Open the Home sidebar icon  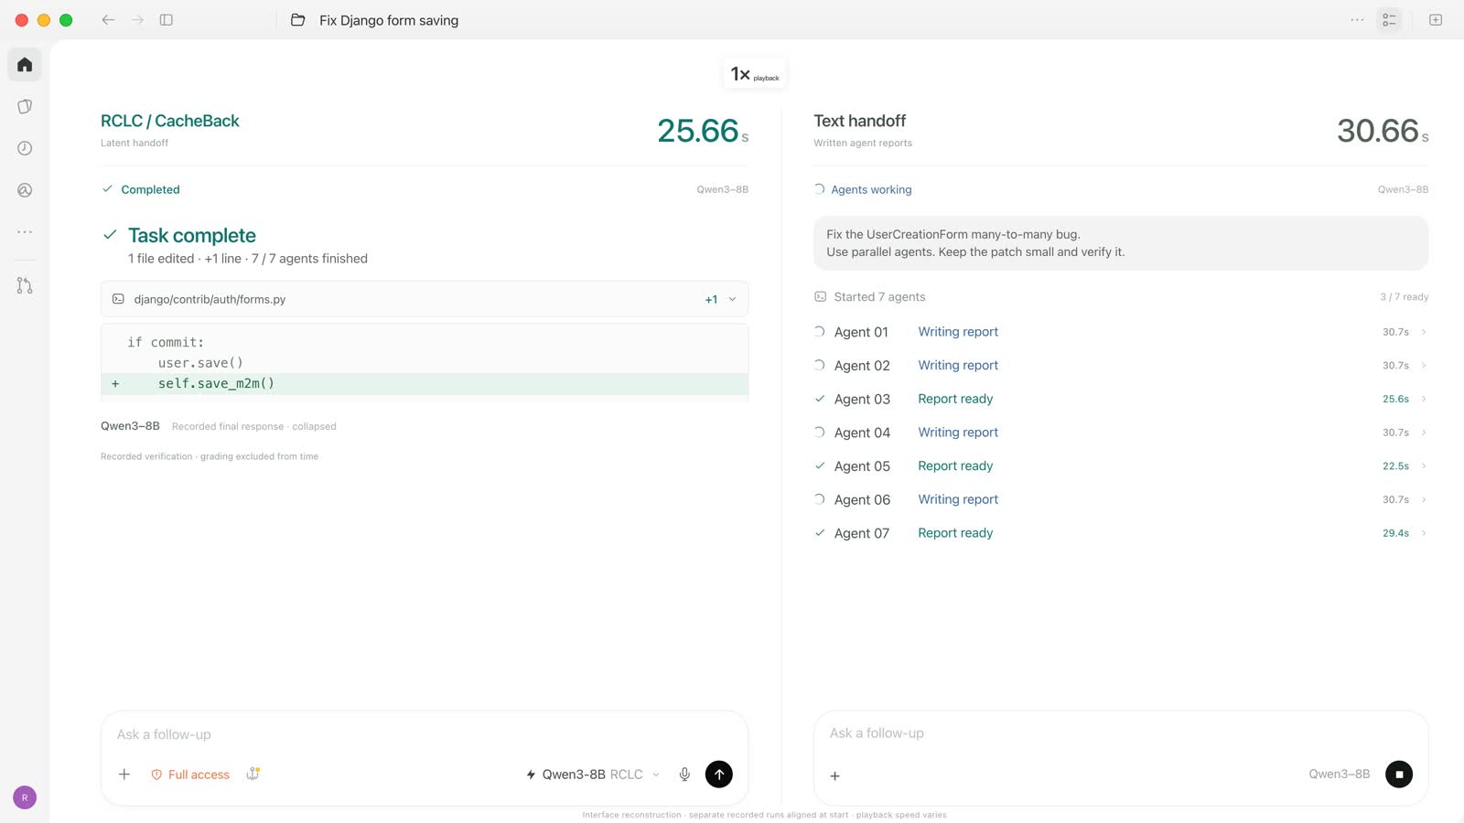point(25,65)
